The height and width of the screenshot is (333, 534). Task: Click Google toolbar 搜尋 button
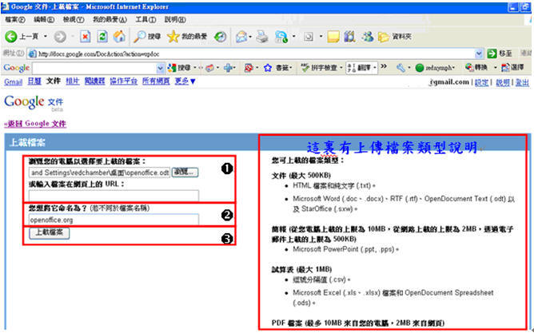pos(179,68)
